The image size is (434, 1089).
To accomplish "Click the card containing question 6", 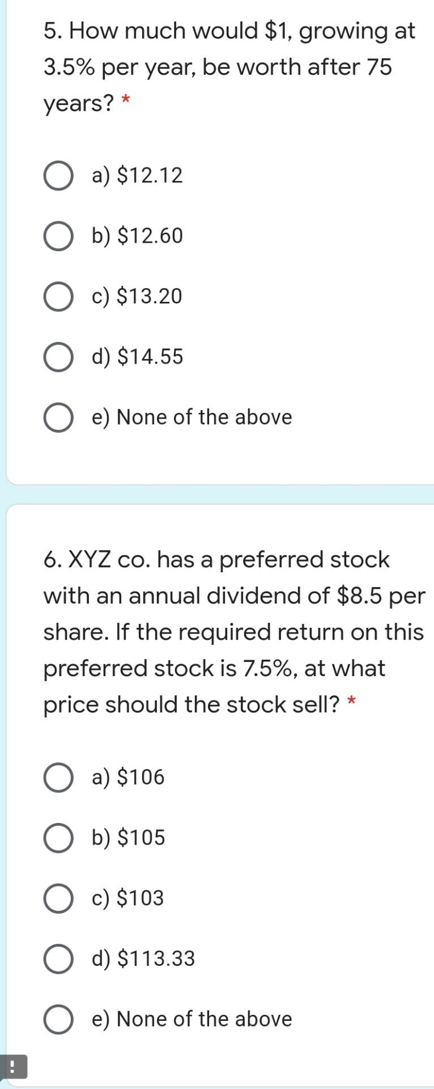I will [x=217, y=794].
